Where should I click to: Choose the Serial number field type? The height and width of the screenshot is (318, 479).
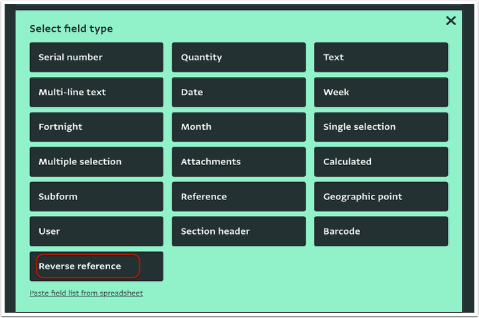96,57
